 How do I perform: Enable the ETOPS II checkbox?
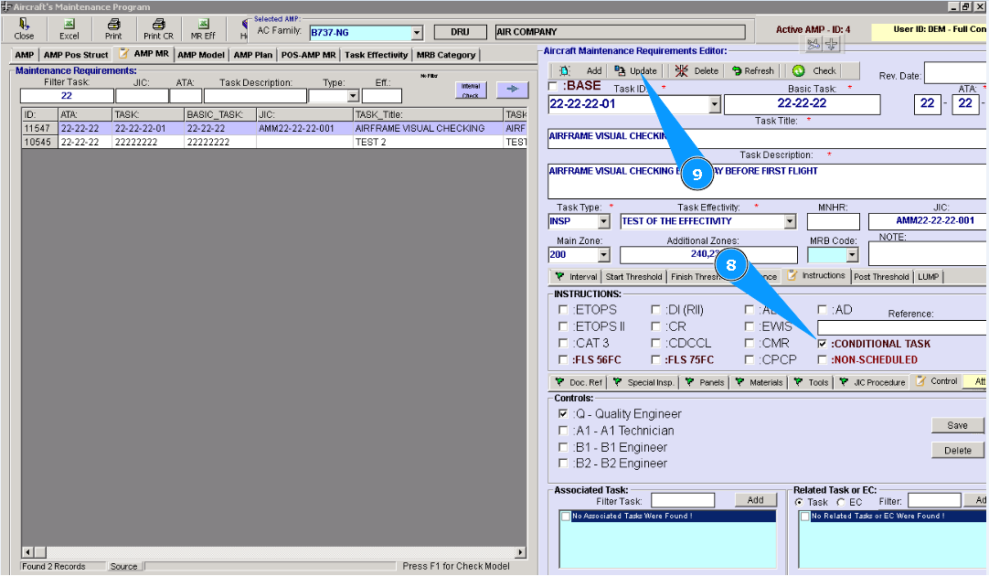pyautogui.click(x=563, y=326)
